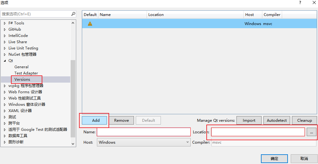The height and width of the screenshot is (164, 318).
Task: Expand the Live Share node
Action: pyautogui.click(x=5, y=42)
